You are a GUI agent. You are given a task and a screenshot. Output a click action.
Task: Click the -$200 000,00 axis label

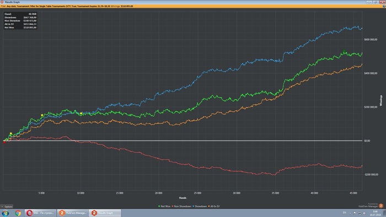[371, 175]
